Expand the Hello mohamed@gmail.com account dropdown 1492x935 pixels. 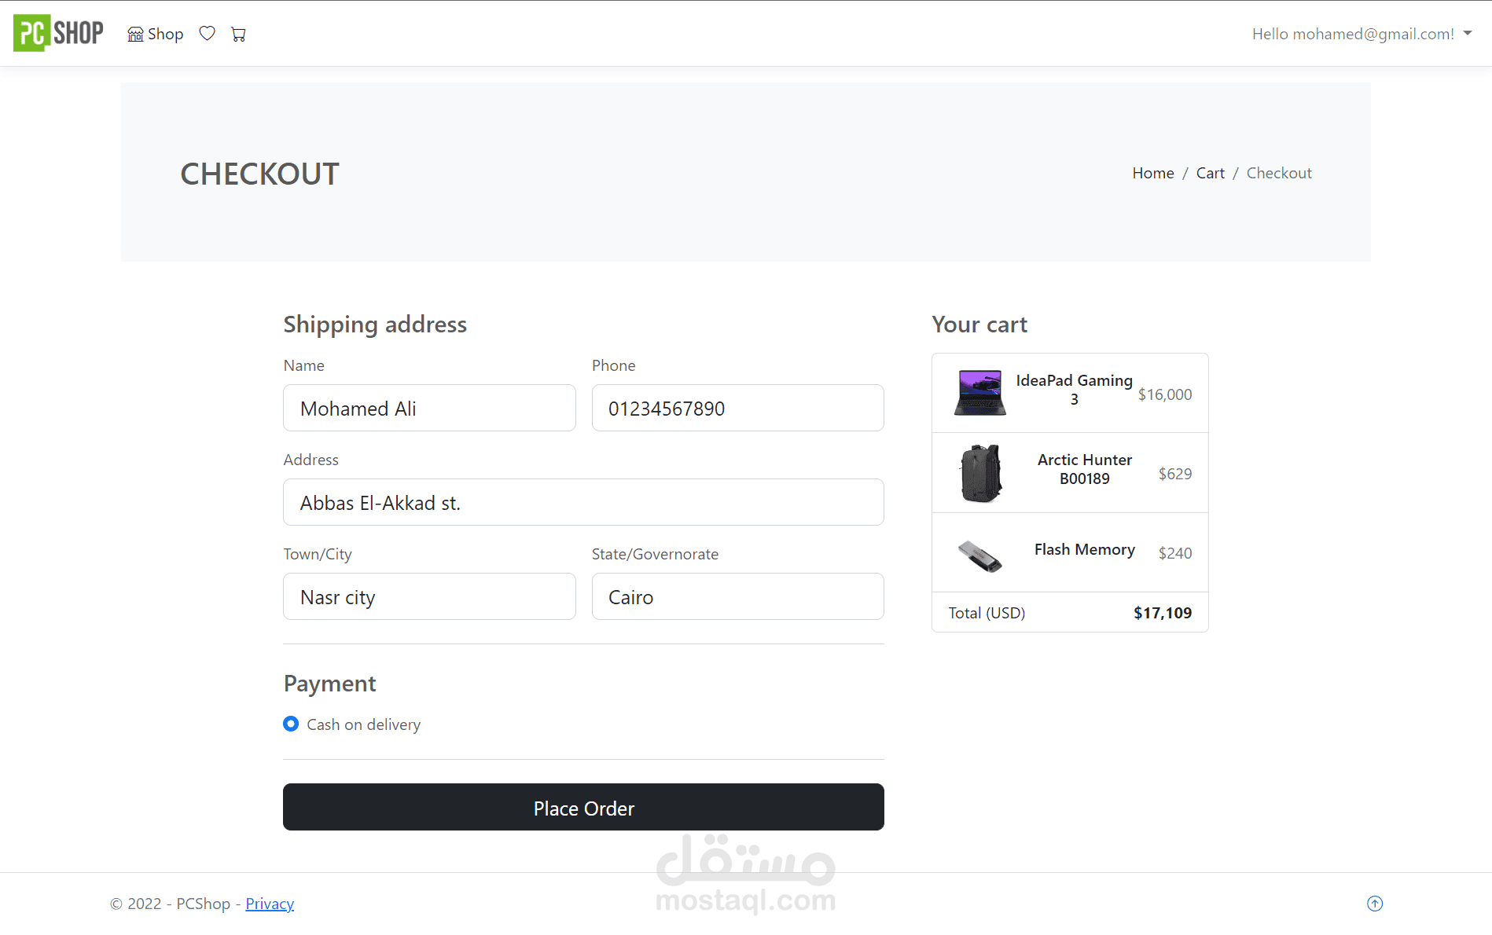point(1362,34)
